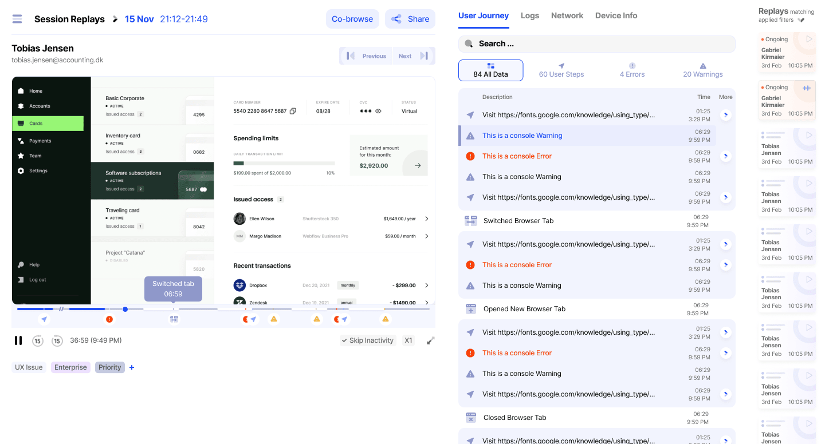Viewport: 825px width, 444px height.
Task: Click the Switched tab marker icon on the timeline
Action: coord(174,319)
